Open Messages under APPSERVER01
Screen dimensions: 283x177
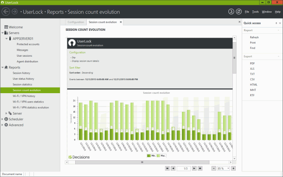[22, 50]
